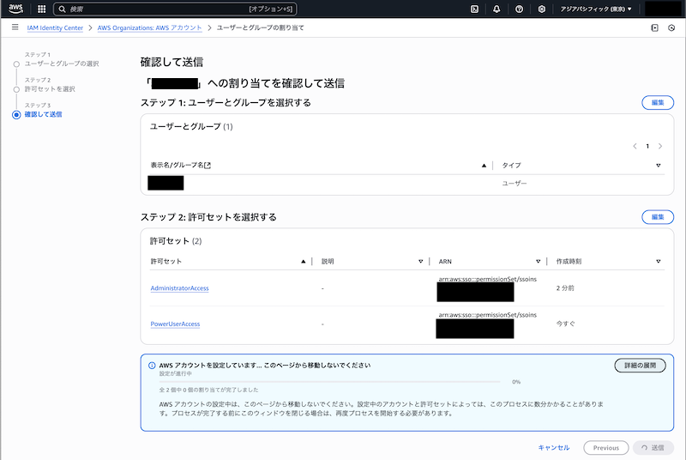Open the services grid menu
This screenshot has width=686, height=460.
(41, 9)
